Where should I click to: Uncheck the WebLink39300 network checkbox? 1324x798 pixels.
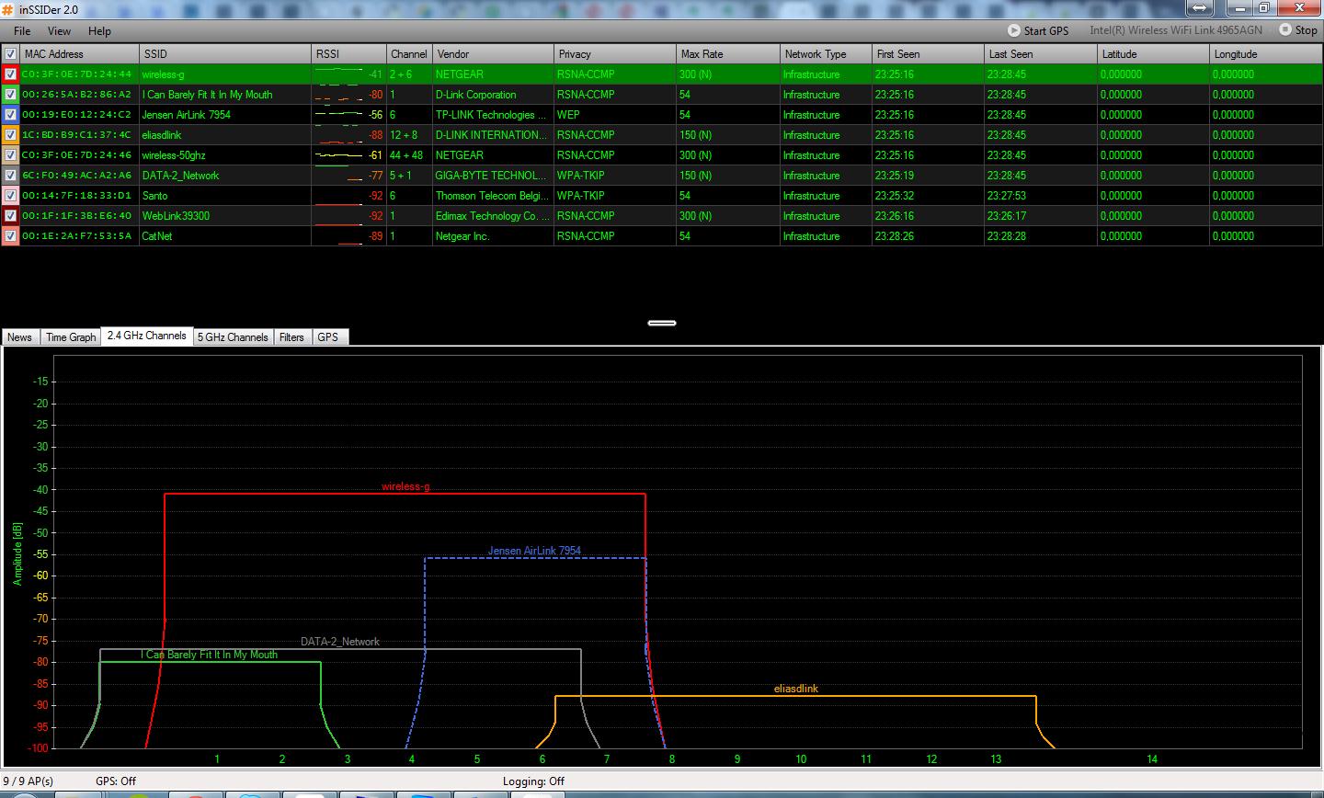click(11, 216)
